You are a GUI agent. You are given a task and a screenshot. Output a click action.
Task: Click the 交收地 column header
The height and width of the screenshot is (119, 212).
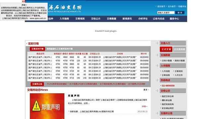[120, 54]
